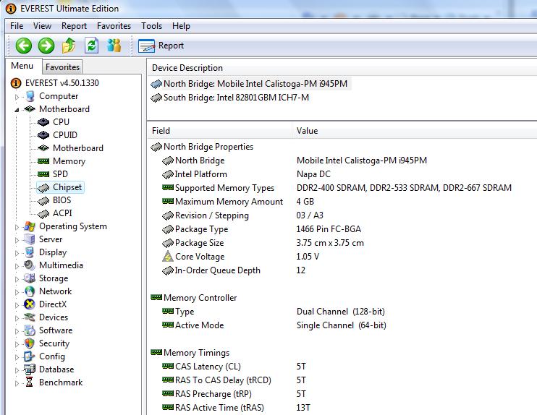Screen dimensions: 537x415
Task: Click the Software disc icon
Action: click(30, 330)
